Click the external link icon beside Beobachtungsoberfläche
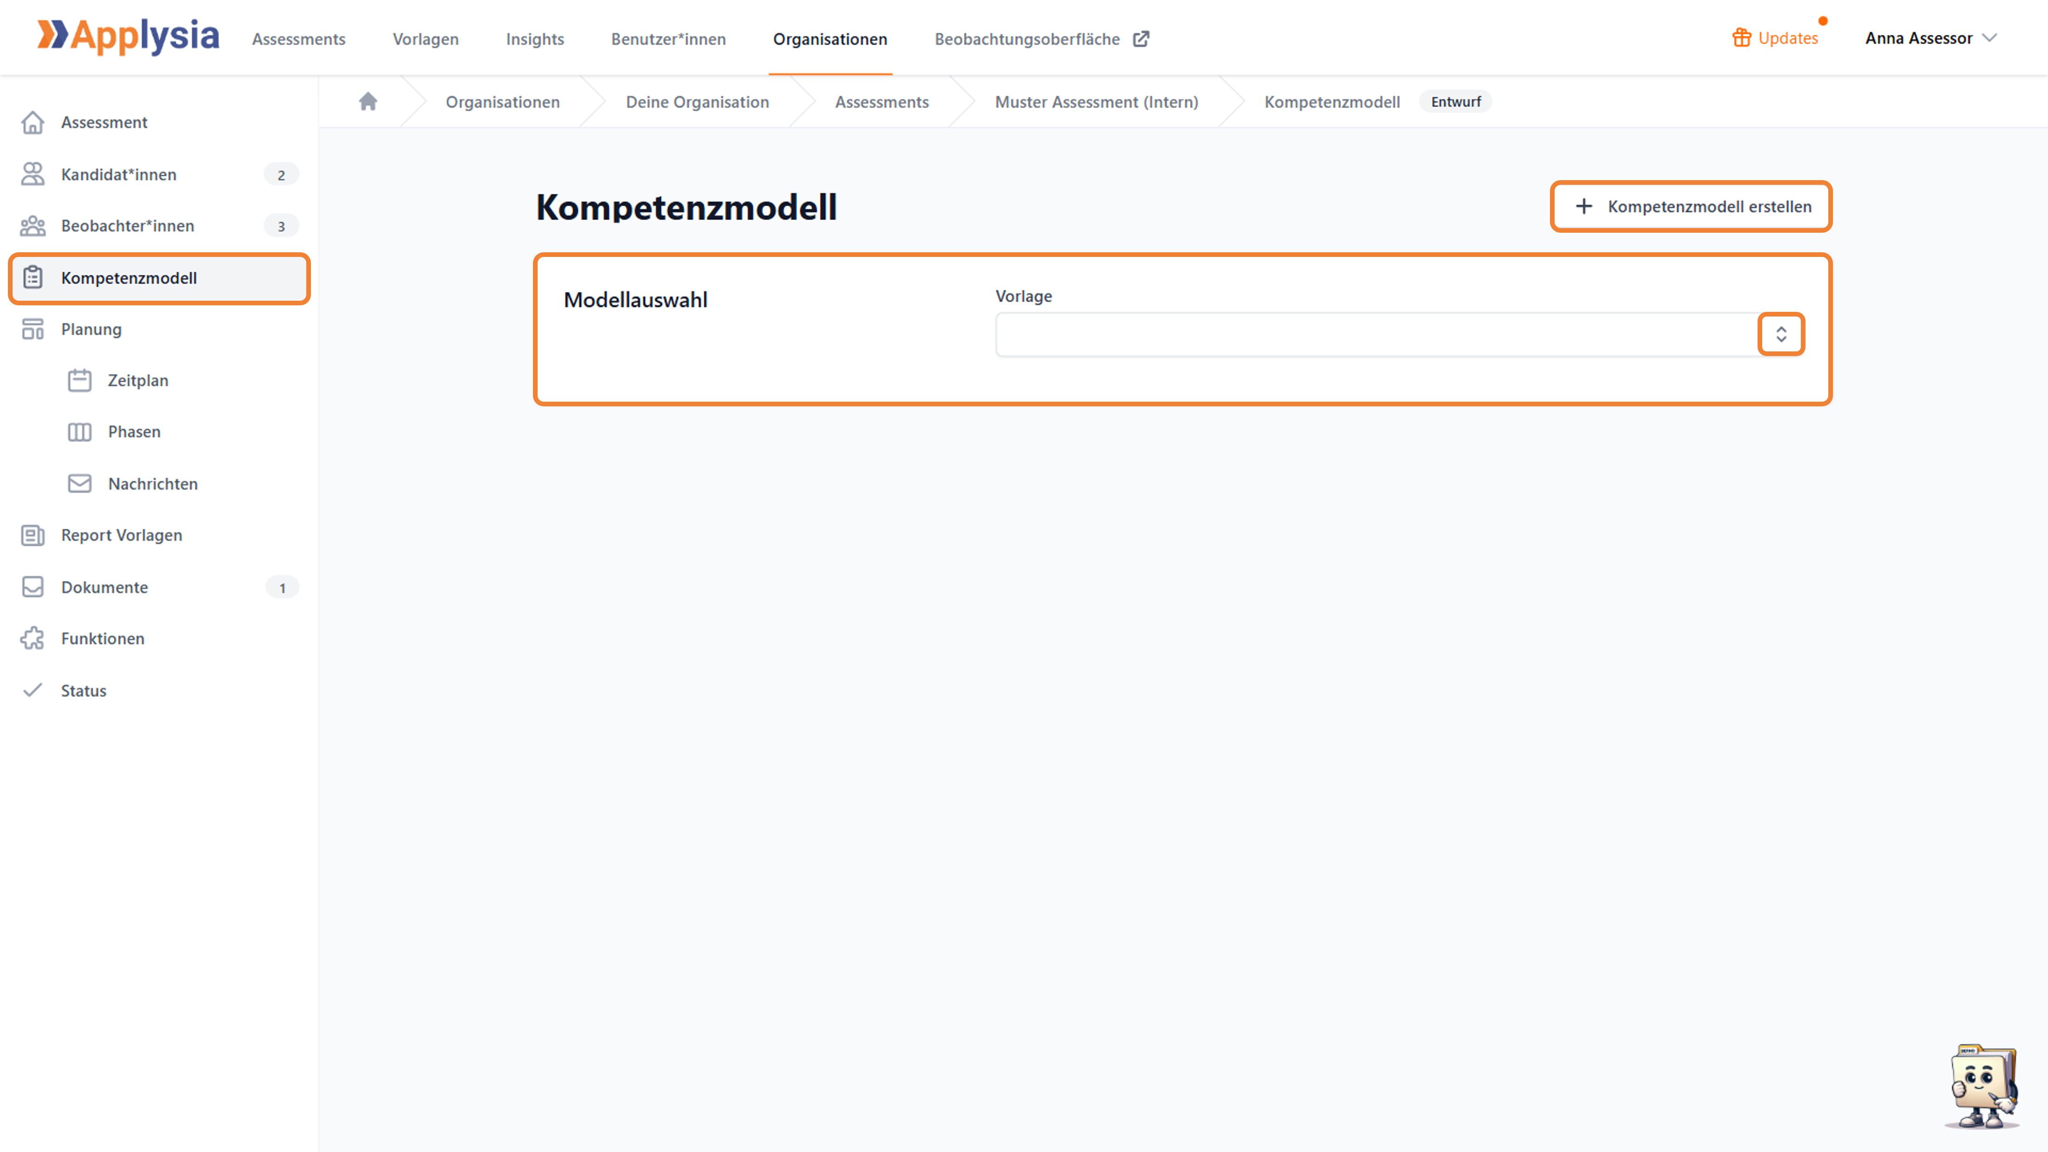 (1141, 39)
